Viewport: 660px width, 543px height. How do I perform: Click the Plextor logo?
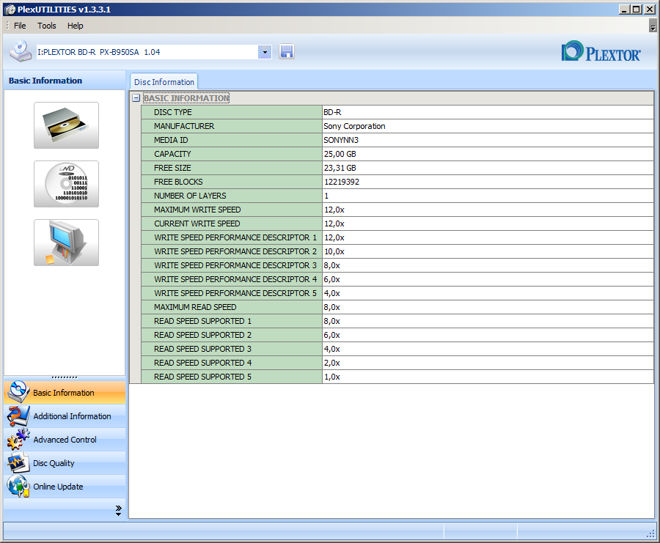601,52
